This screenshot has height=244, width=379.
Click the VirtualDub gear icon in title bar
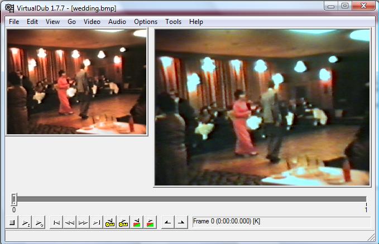click(9, 8)
